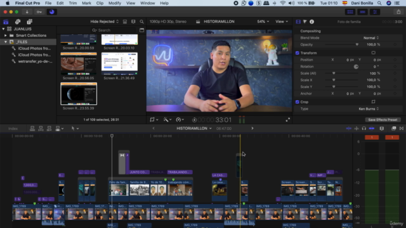This screenshot has width=406, height=228.
Task: Open clip appearance and filtering icon
Action: pyautogui.click(x=133, y=22)
